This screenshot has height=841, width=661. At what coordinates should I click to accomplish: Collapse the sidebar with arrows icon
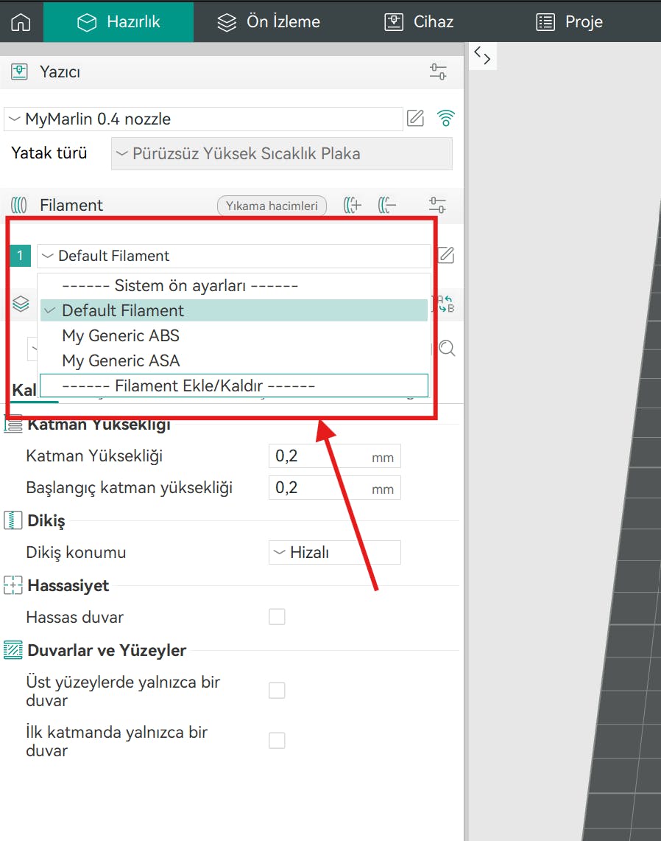pyautogui.click(x=482, y=55)
